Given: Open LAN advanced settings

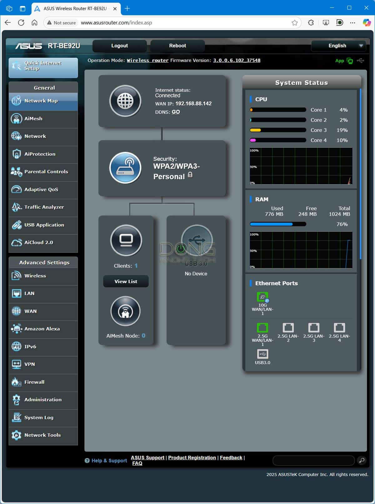Looking at the screenshot, I should (x=43, y=293).
